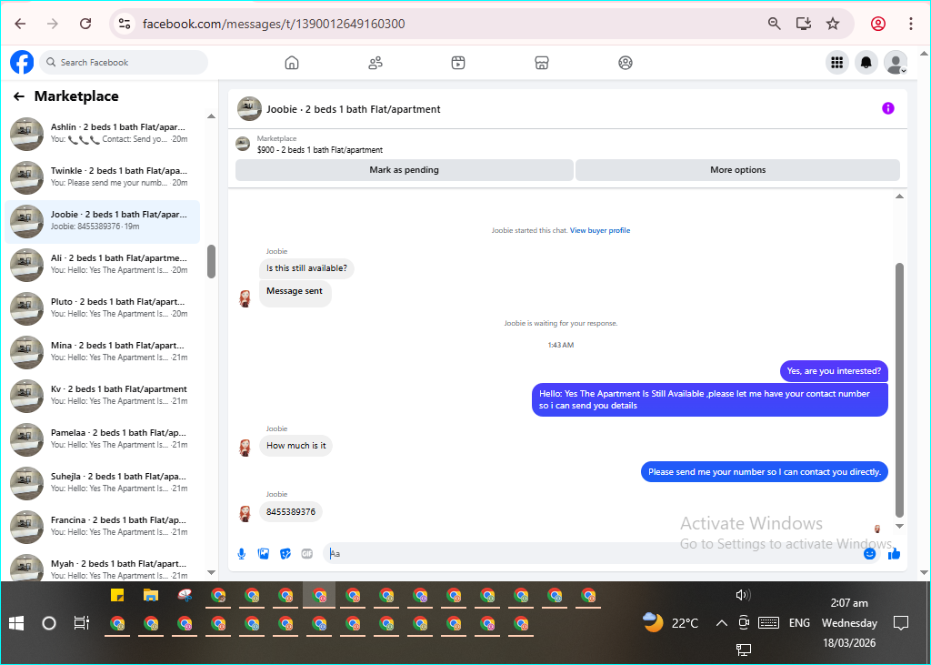
Task: Open the Friends tab icon
Action: click(375, 63)
